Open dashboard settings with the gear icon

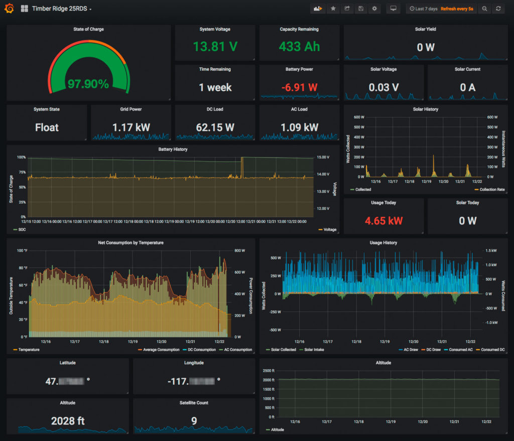tap(374, 9)
